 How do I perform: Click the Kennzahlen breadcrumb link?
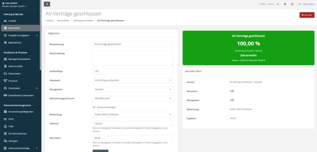[x=63, y=21]
